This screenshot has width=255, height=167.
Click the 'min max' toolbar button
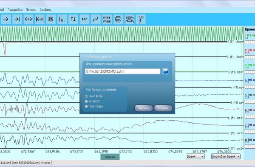(107, 19)
